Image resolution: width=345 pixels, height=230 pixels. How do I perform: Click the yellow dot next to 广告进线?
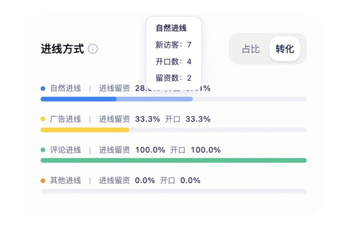pos(43,119)
